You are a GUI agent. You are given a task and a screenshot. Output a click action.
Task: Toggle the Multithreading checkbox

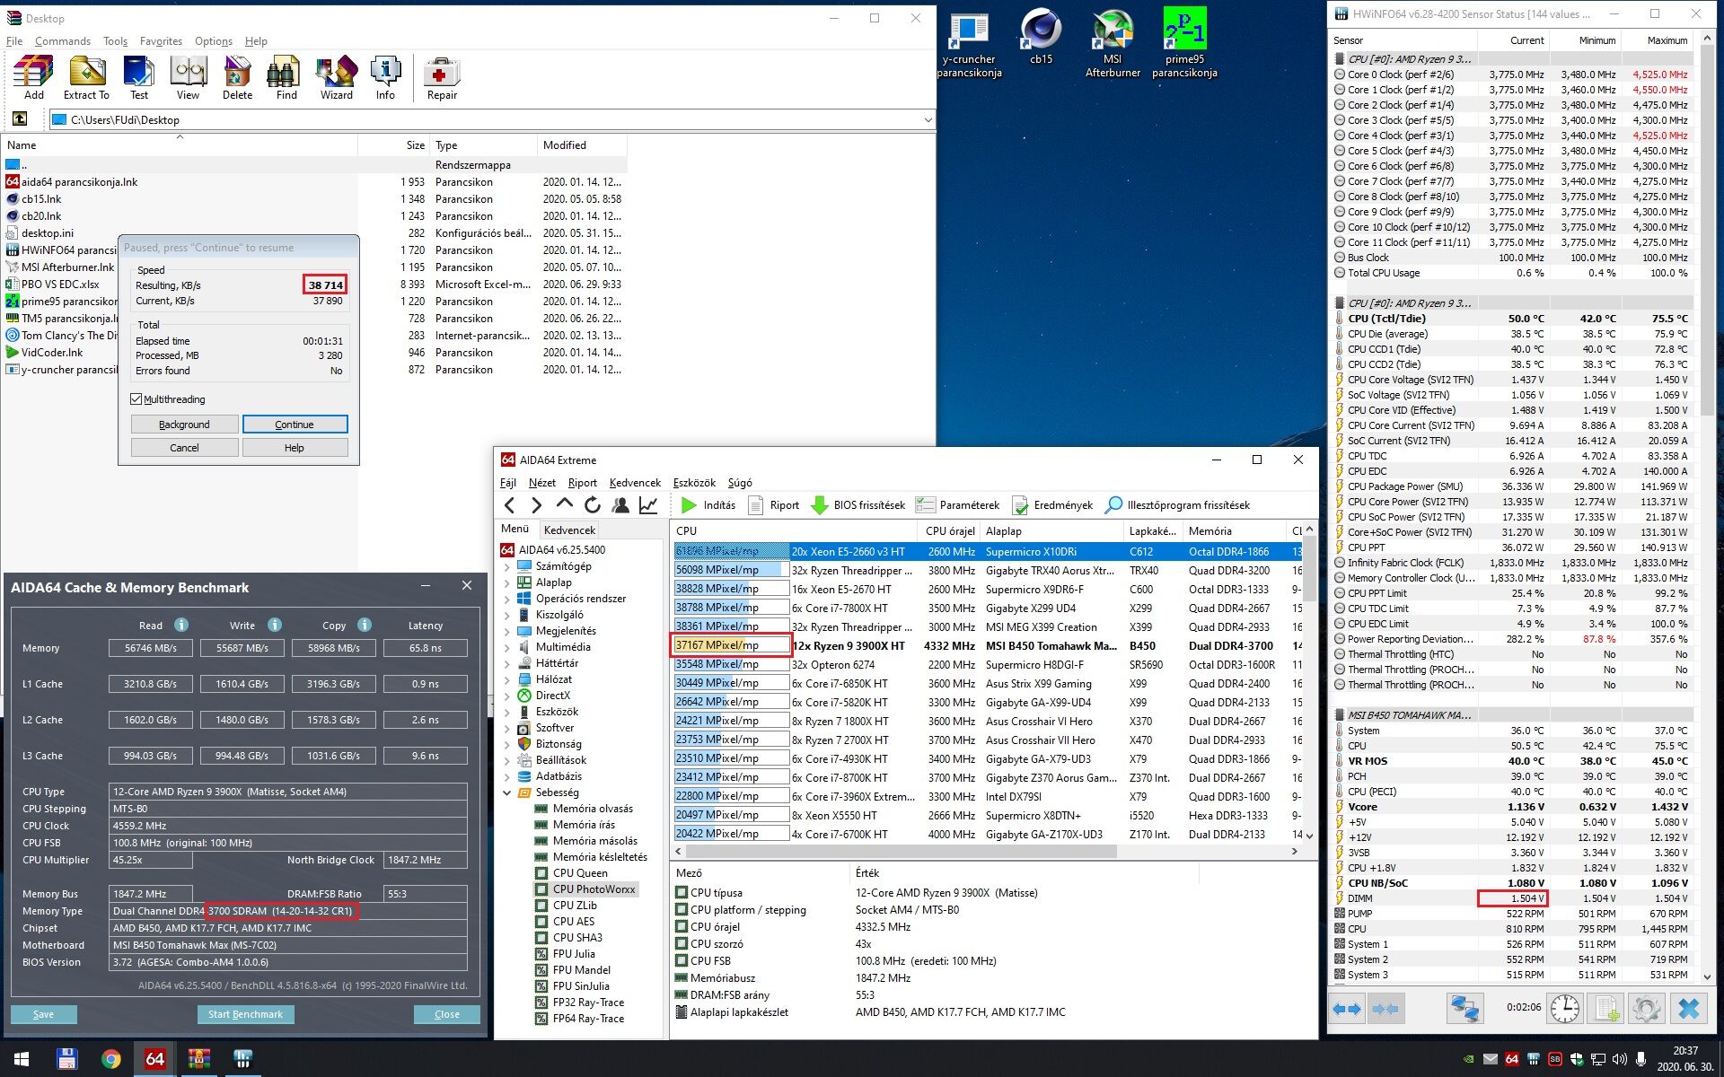coord(136,399)
